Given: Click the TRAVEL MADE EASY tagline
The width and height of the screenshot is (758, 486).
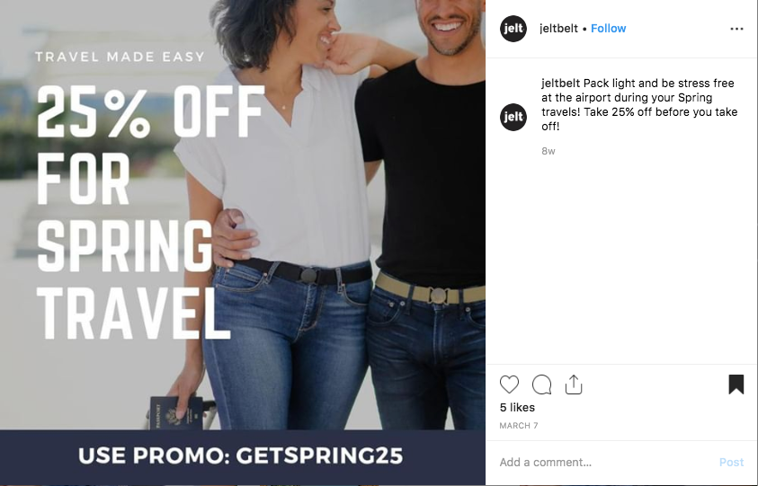Looking at the screenshot, I should [120, 57].
